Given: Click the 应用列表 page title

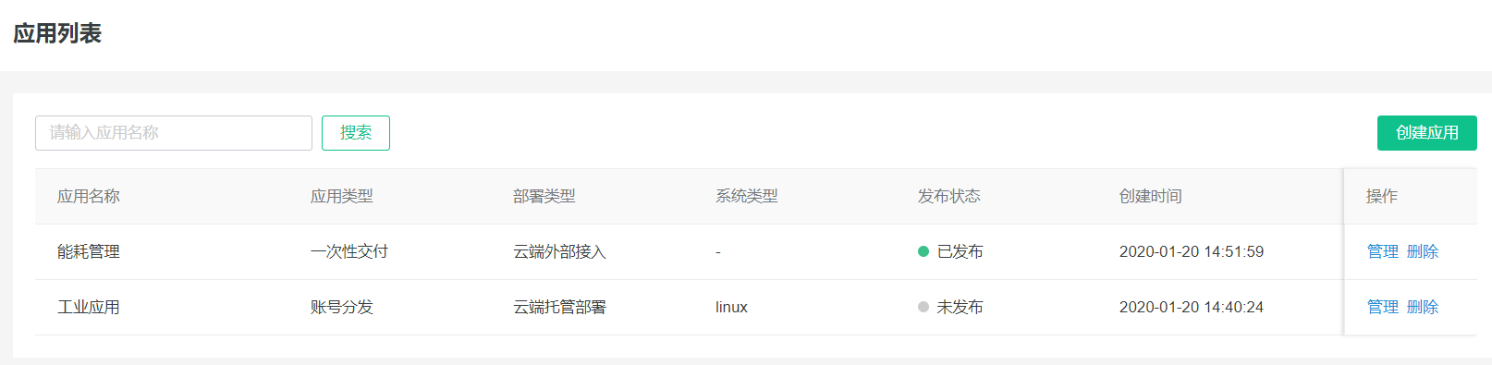Looking at the screenshot, I should click(57, 33).
